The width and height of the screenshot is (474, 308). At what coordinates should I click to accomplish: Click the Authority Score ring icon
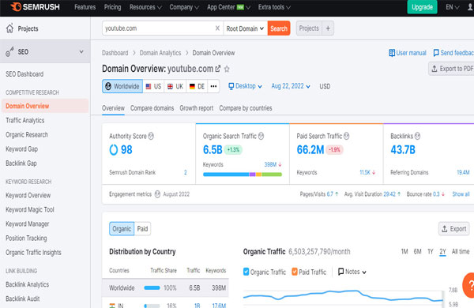tap(113, 149)
